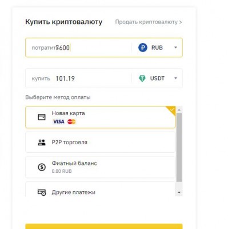Choose Фиатный баланс as payment method
This screenshot has width=228, height=229.
[101, 167]
